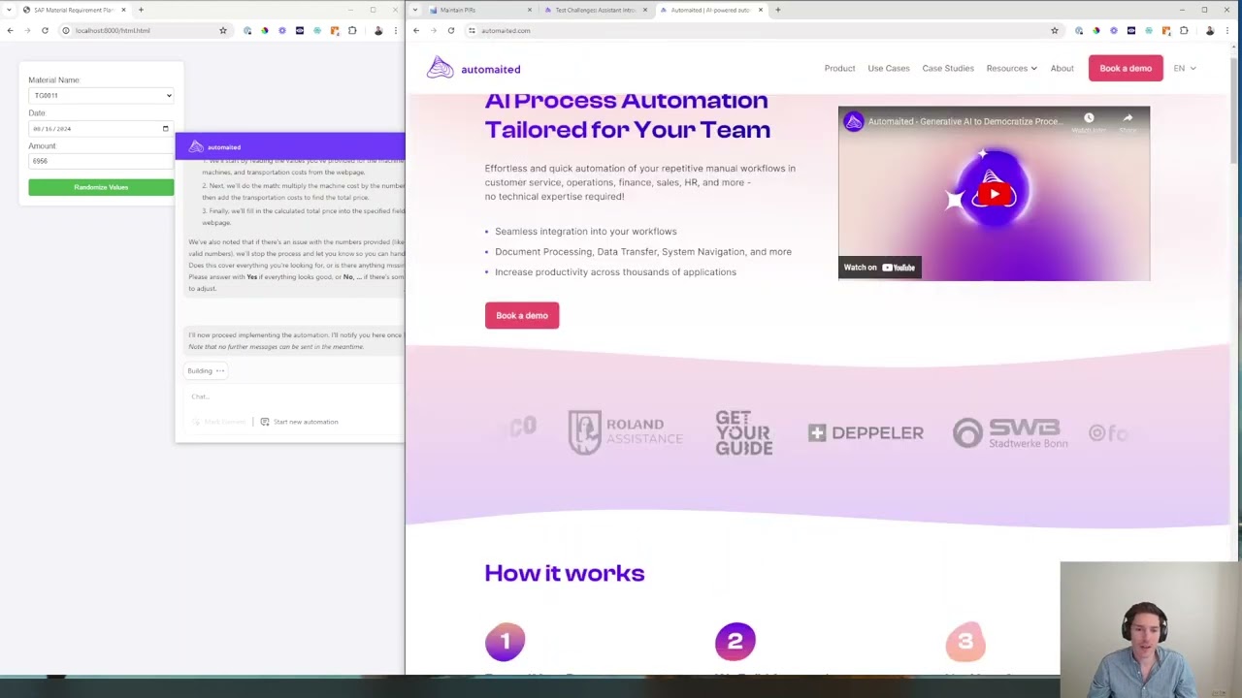The width and height of the screenshot is (1242, 698).
Task: Reload the localhost page in left window
Action: 45,30
